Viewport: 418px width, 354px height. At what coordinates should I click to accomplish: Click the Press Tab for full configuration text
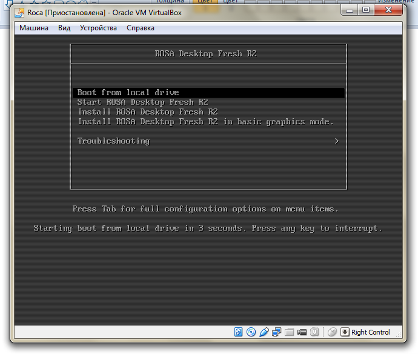(205, 209)
